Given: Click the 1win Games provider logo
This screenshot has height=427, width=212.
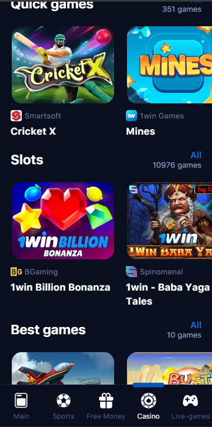Looking at the screenshot, I should tap(131, 116).
